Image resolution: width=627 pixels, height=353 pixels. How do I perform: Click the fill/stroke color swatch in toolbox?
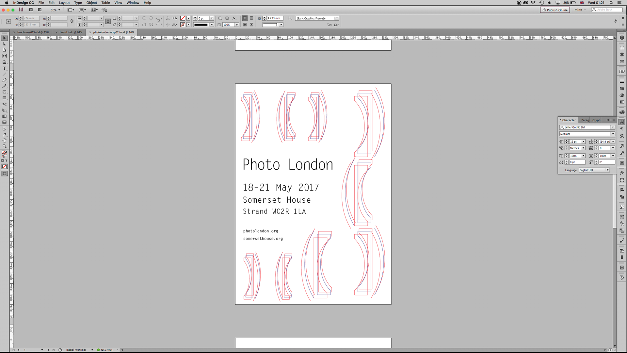pyautogui.click(x=4, y=153)
